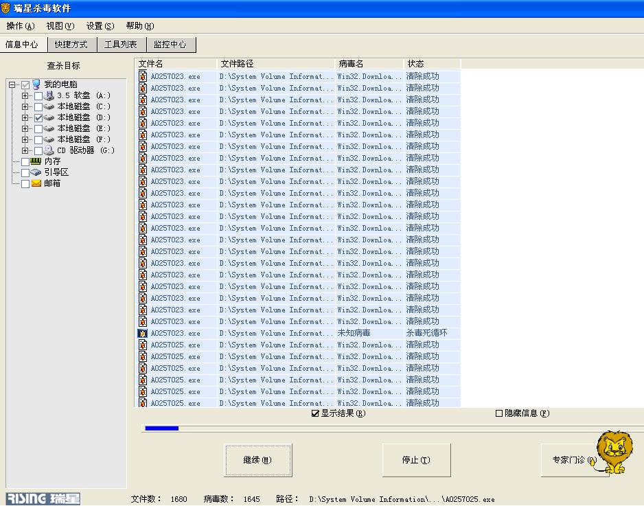Click the local disk E: drive icon
Viewport: 644px width, 506px height.
(49, 128)
